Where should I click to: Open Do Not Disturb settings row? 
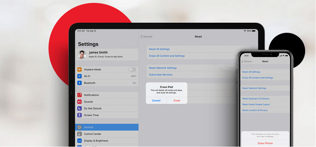coord(107,108)
